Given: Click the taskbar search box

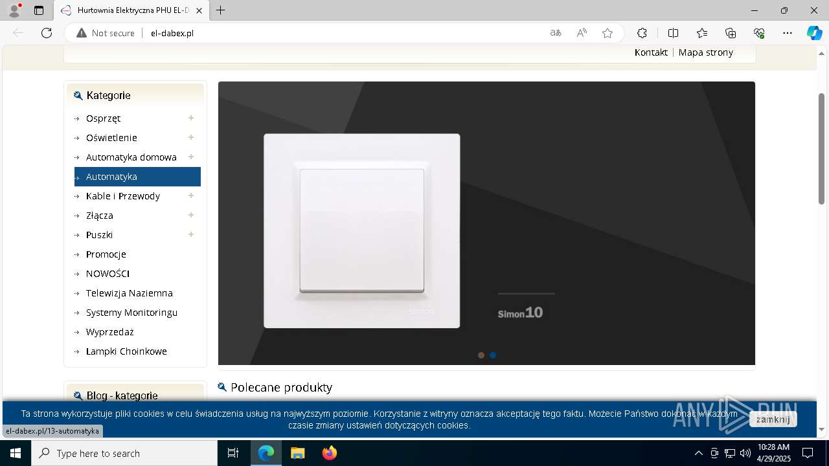Looking at the screenshot, I should coord(124,453).
